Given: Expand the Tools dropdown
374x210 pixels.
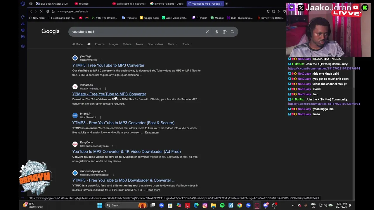Looking at the screenshot, I should pyautogui.click(x=187, y=44).
